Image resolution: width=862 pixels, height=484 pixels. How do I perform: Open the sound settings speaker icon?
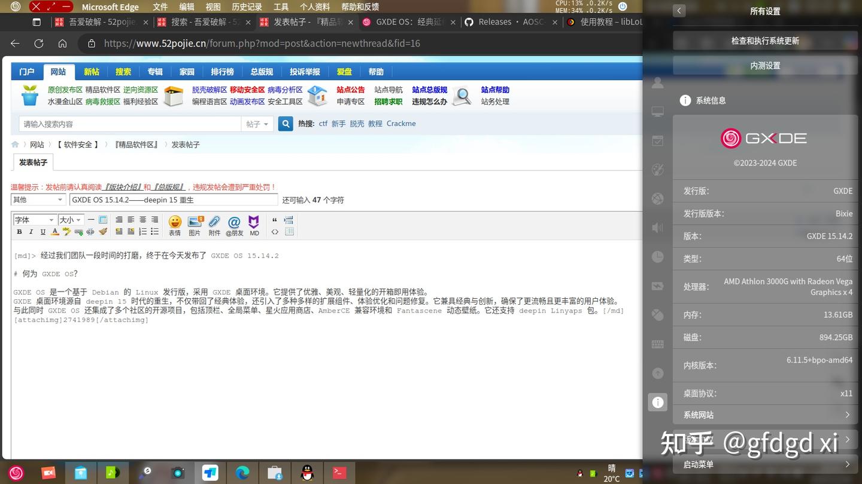(657, 227)
